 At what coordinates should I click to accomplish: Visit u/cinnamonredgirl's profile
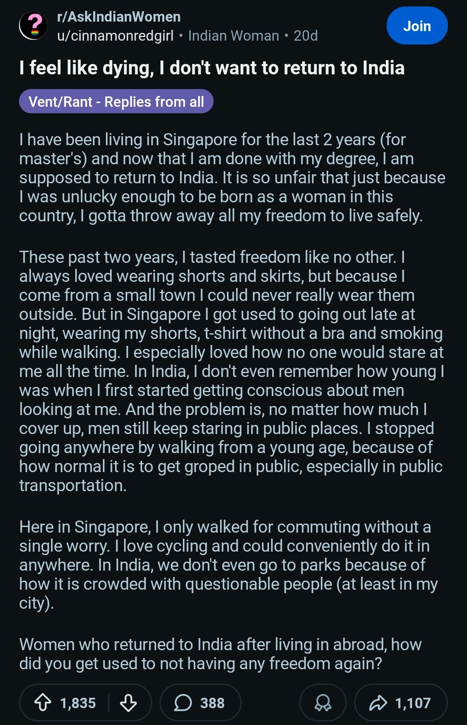pos(115,35)
